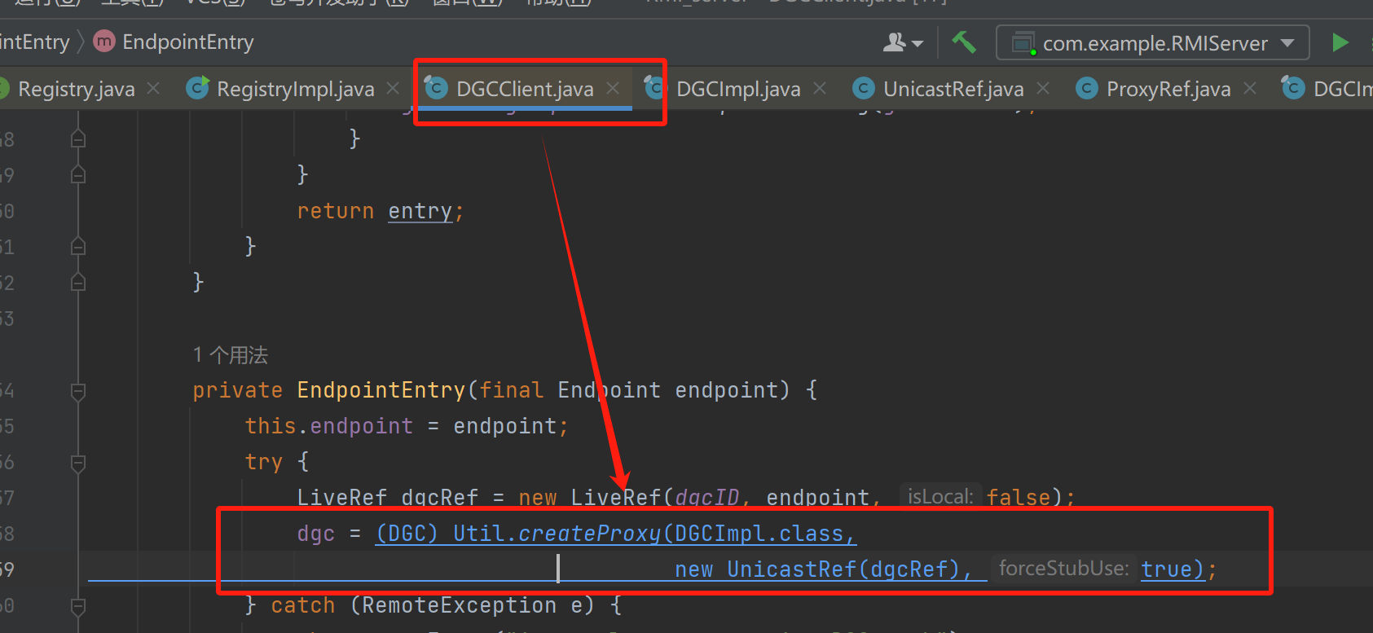The image size is (1373, 633).
Task: Select the ProxyRef.java tab
Action: tap(1168, 89)
